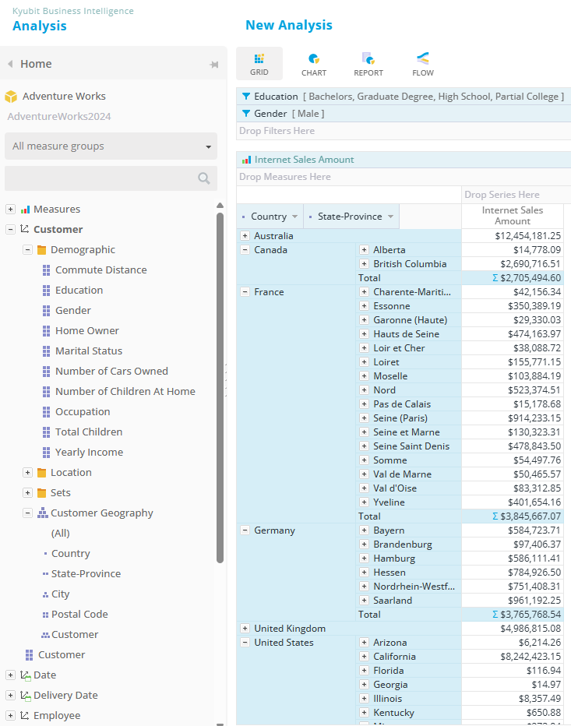Click the New Analysis title
Screen dimensions: 571x726
tap(288, 25)
